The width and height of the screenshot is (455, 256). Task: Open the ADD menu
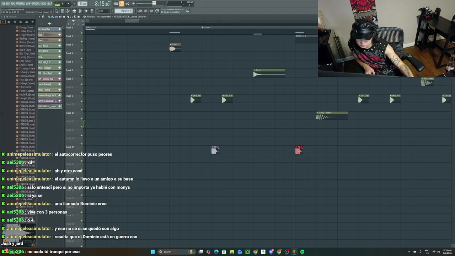tap(13, 4)
